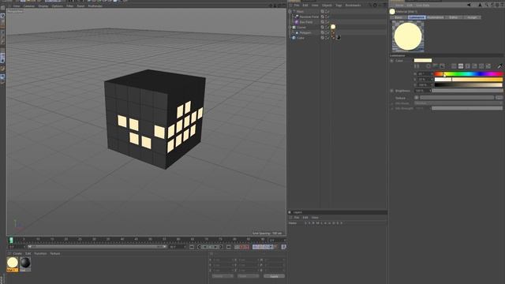Click the timeline current frame marker
The width and height of the screenshot is (505, 284).
point(11,240)
